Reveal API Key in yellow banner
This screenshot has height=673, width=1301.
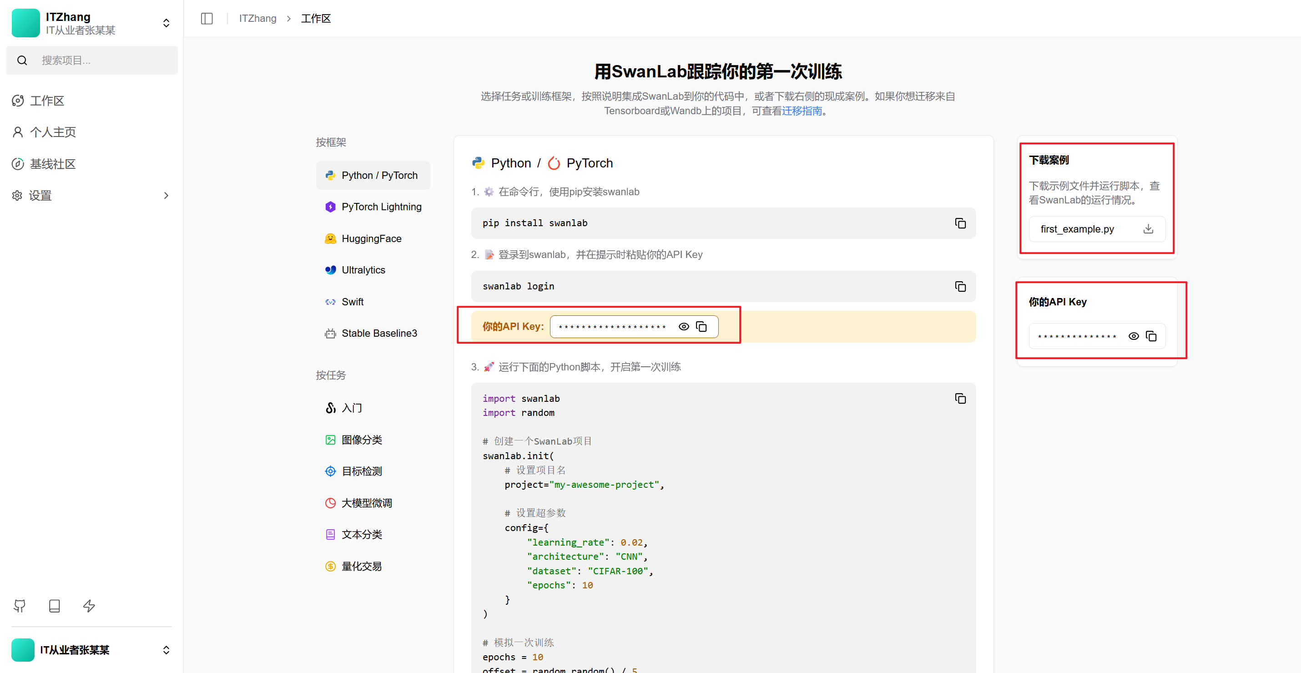coord(684,326)
